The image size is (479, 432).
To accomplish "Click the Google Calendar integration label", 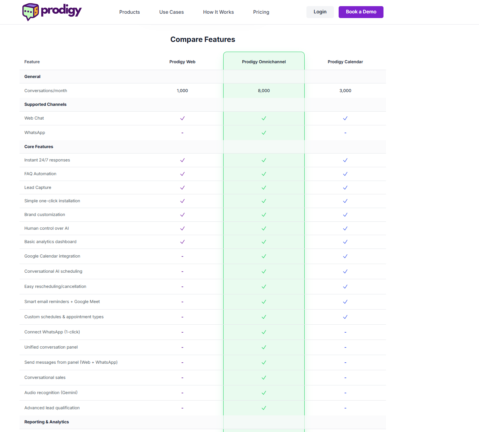I will point(52,256).
